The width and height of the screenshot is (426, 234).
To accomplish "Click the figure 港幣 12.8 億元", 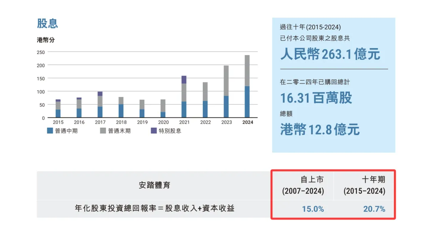I will coord(320,130).
